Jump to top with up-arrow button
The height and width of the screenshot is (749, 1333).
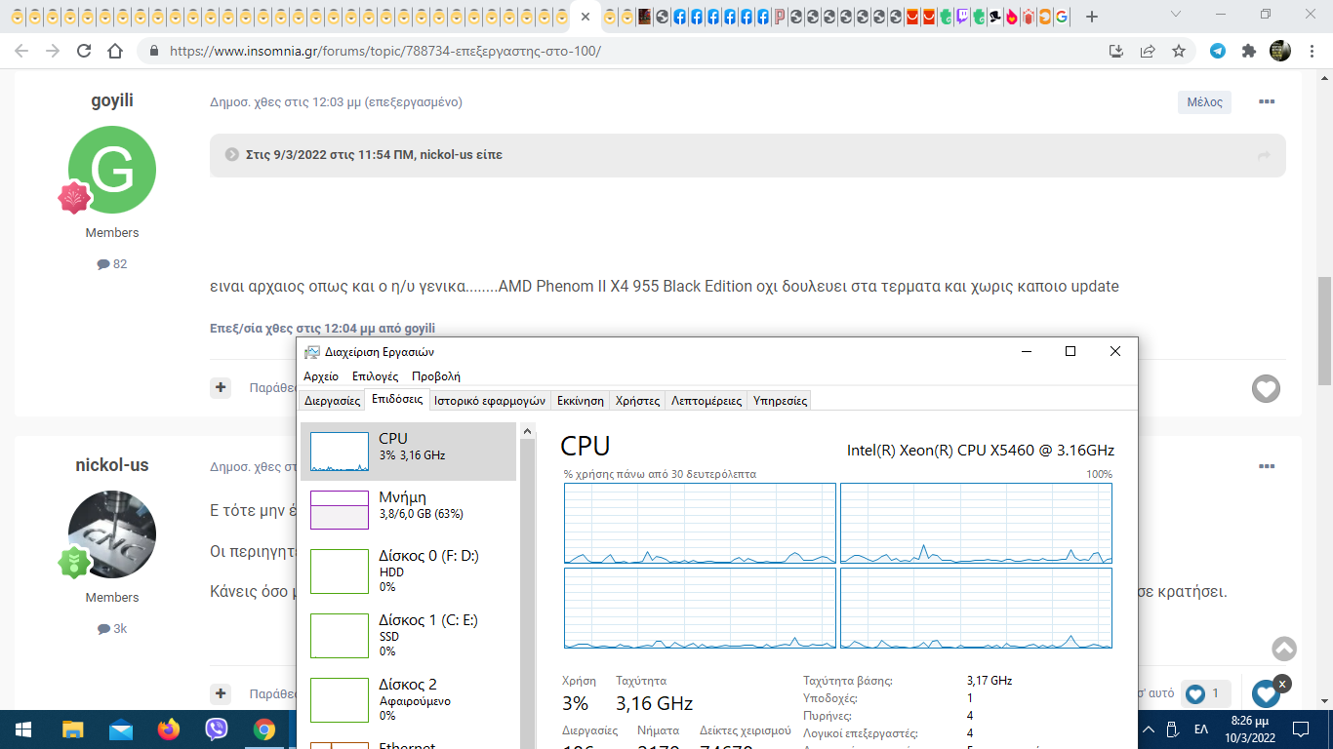(1284, 649)
